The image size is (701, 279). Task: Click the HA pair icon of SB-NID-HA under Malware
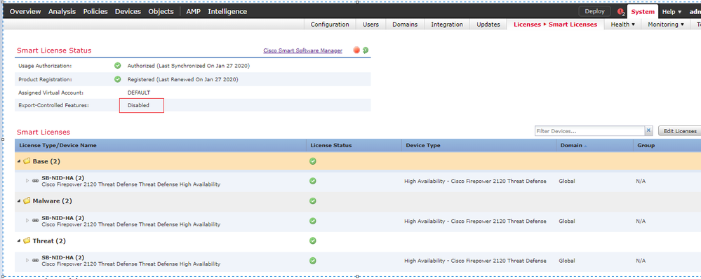(x=35, y=221)
